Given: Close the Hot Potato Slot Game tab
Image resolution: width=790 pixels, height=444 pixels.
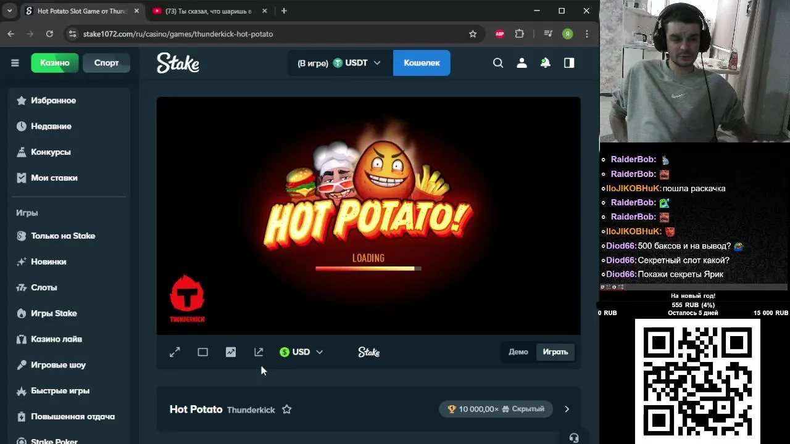Looking at the screenshot, I should (x=136, y=11).
